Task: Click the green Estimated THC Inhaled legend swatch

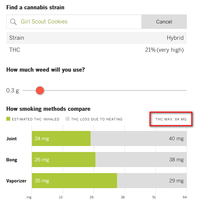Action: 8,119
